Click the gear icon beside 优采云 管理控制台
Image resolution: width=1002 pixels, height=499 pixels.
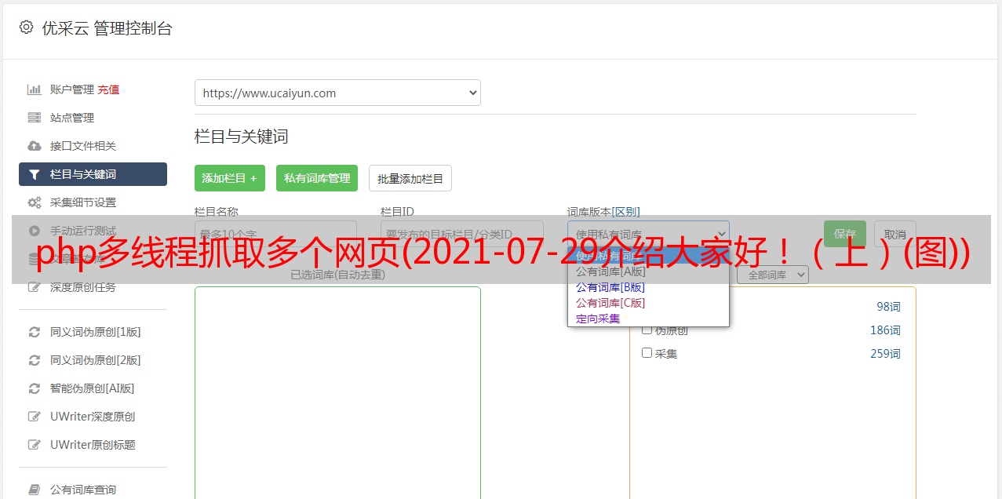[26, 27]
